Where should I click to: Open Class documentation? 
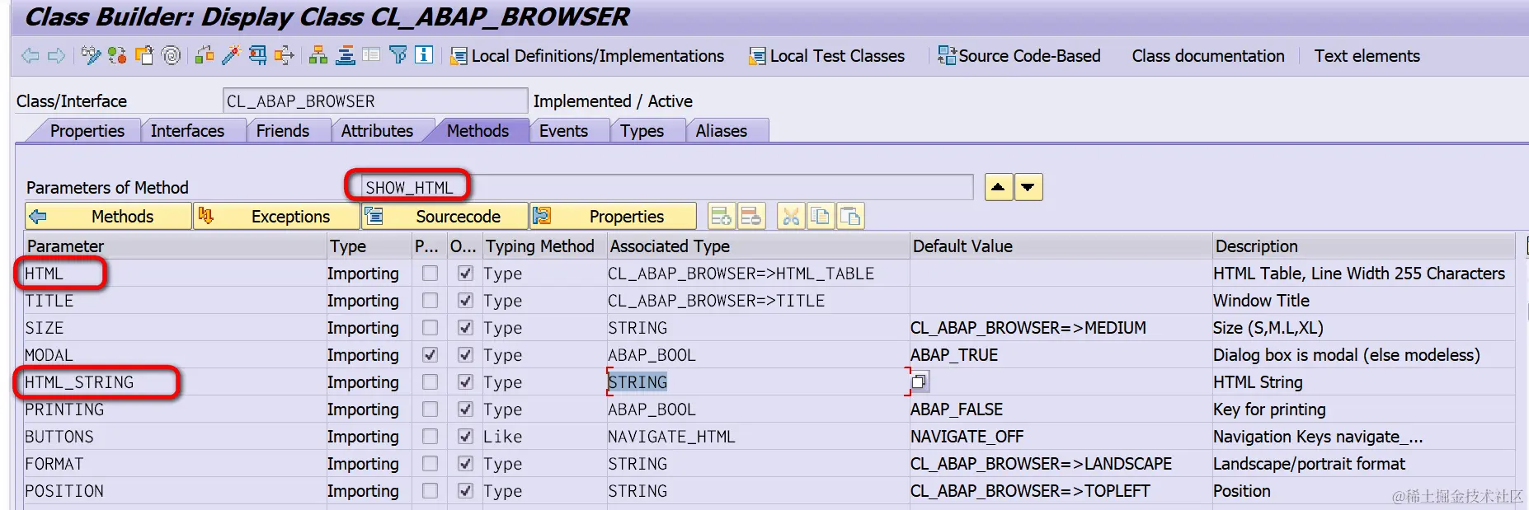[1208, 55]
